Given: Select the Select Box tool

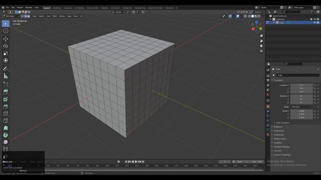Looking at the screenshot, I should (6, 23).
